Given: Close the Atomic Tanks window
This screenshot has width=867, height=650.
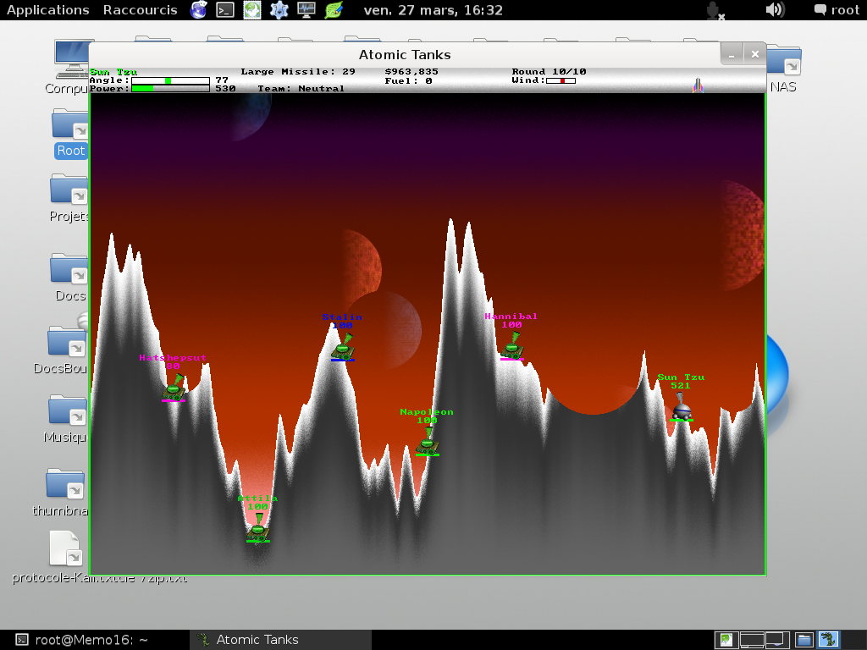Looking at the screenshot, I should (x=754, y=54).
